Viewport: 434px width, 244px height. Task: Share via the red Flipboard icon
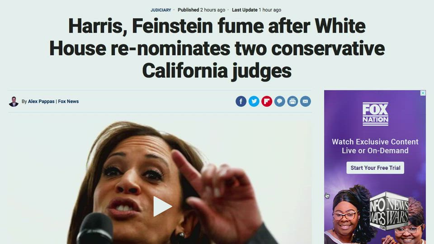pos(267,101)
